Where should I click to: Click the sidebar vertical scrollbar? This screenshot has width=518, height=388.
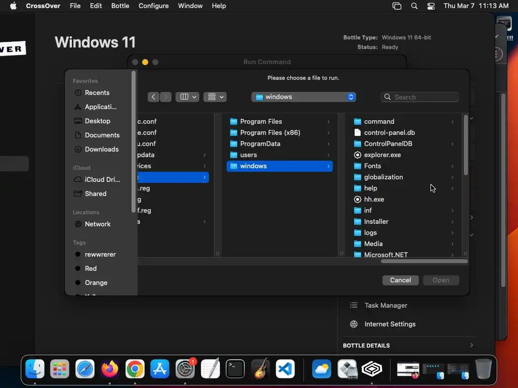click(x=134, y=142)
